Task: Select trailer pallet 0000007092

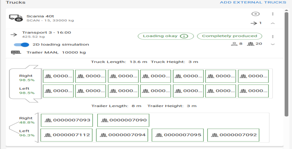Action: 233,135
